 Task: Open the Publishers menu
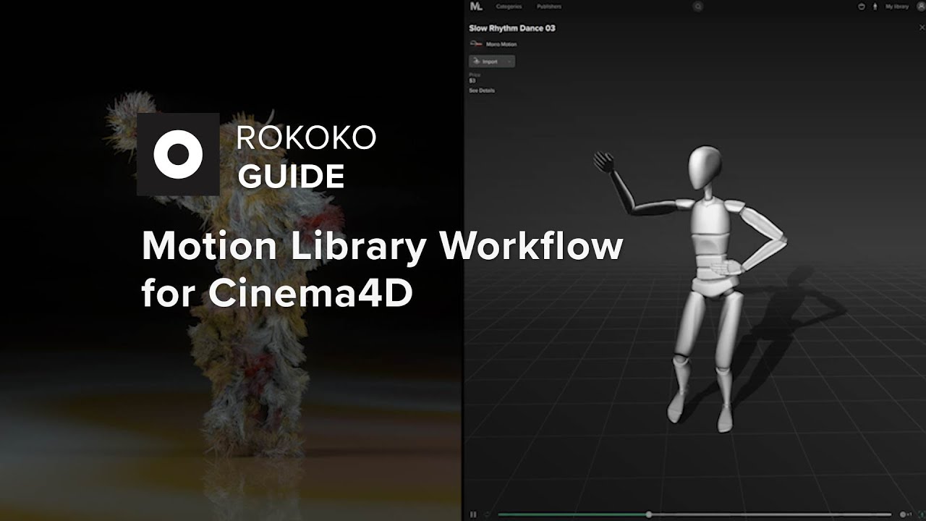coord(549,7)
